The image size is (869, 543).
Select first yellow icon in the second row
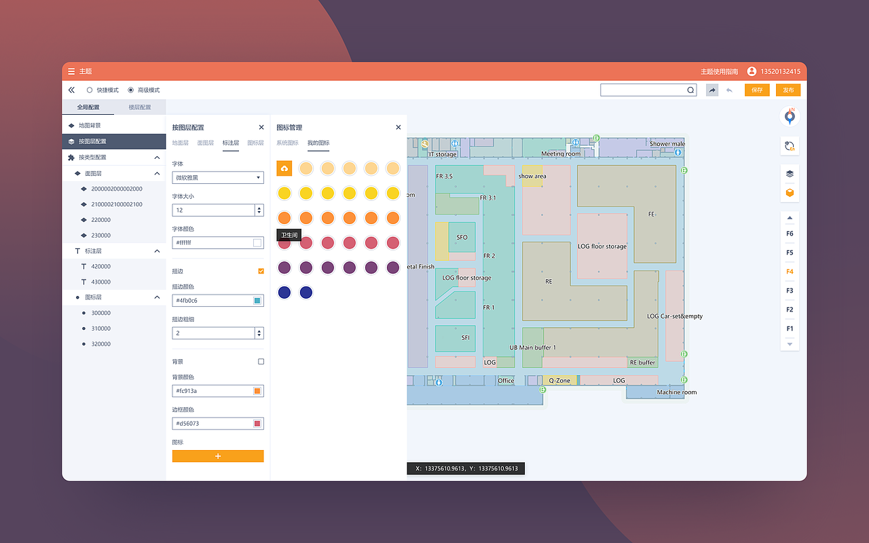[x=284, y=193]
